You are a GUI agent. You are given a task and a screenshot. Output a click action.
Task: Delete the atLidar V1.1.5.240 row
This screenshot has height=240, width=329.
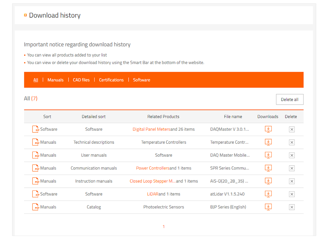coord(292,194)
